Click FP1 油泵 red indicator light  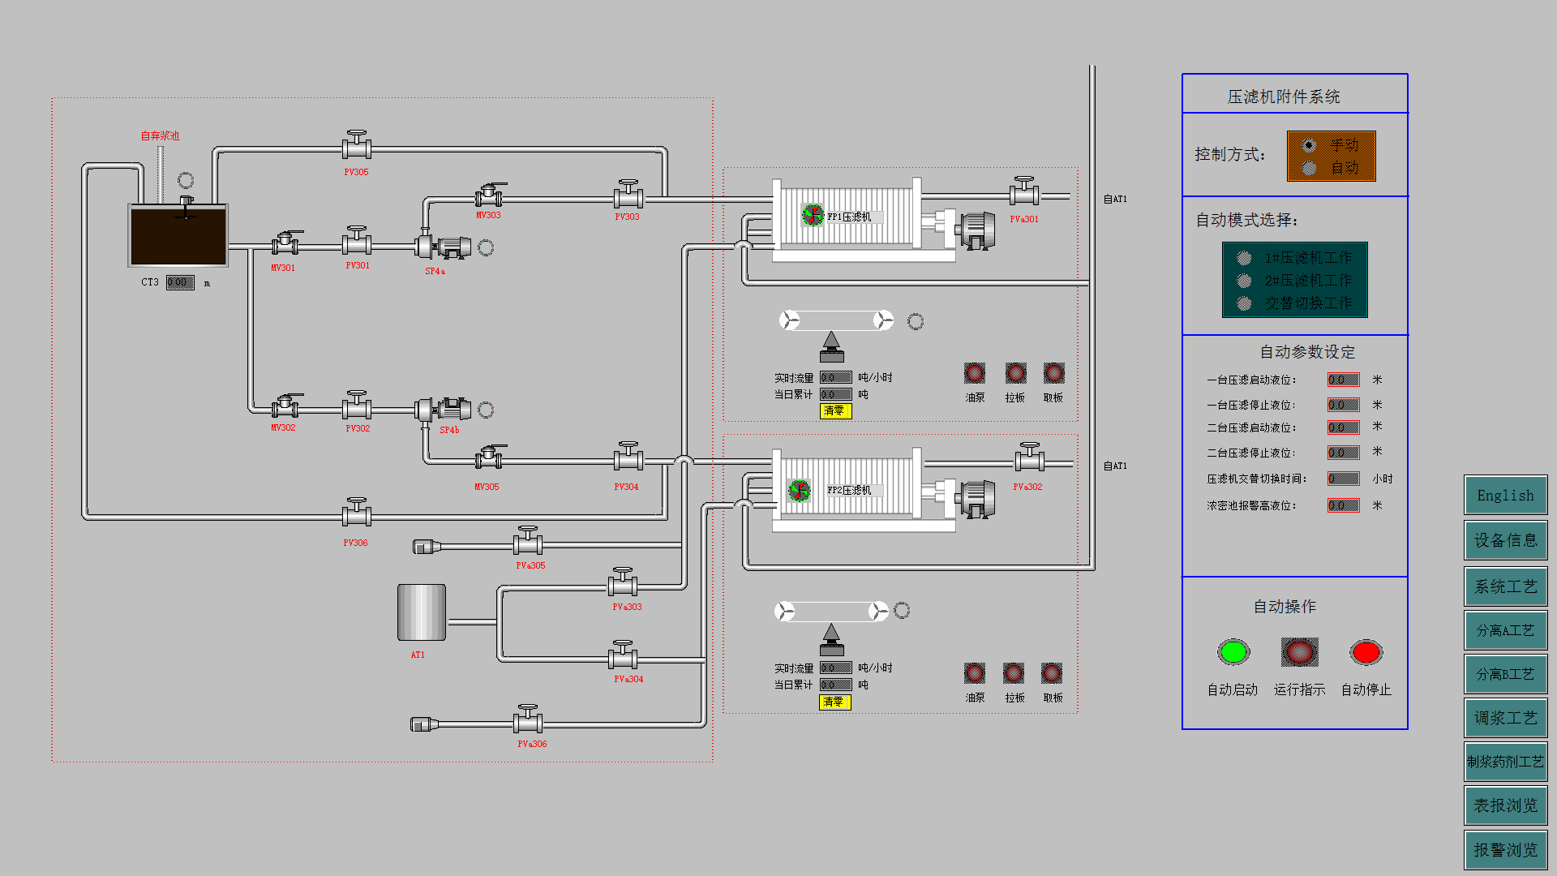coord(974,373)
